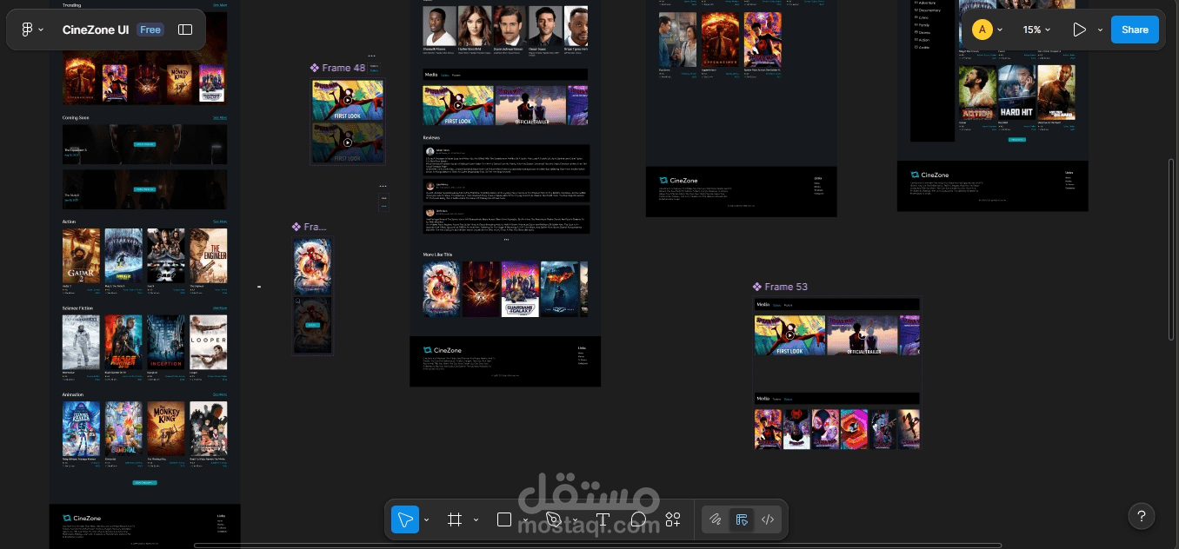This screenshot has height=549, width=1179.
Task: Open the user avatar A
Action: point(982,30)
